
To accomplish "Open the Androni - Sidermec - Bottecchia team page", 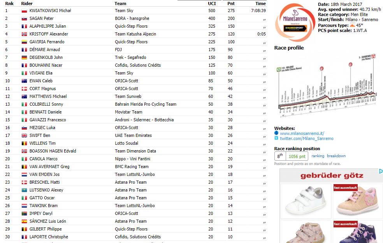I will [144, 120].
